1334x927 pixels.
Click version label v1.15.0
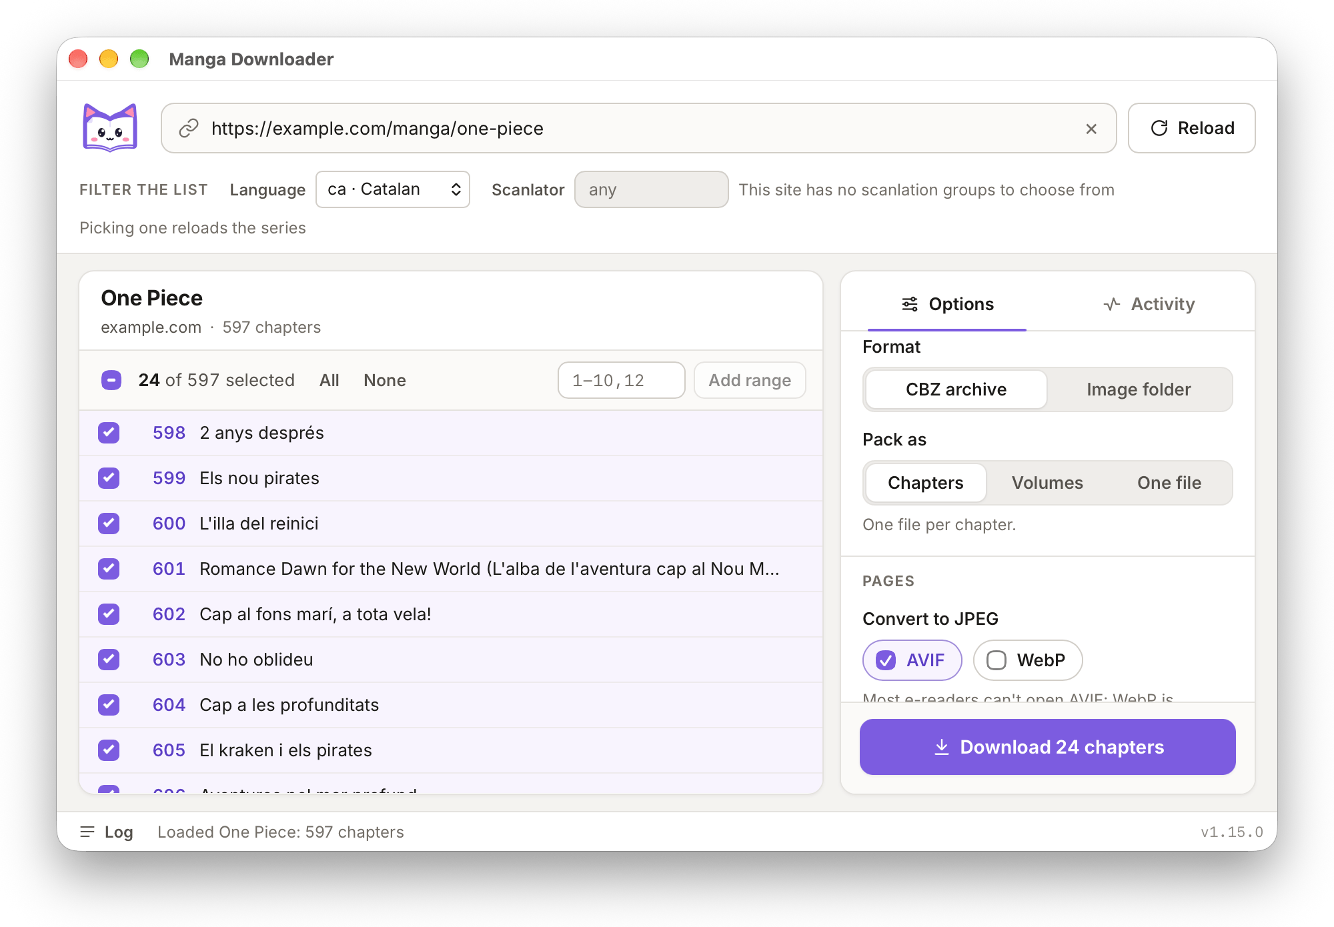point(1232,832)
